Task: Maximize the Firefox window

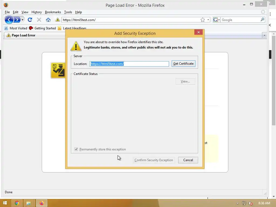Action: (251, 4)
